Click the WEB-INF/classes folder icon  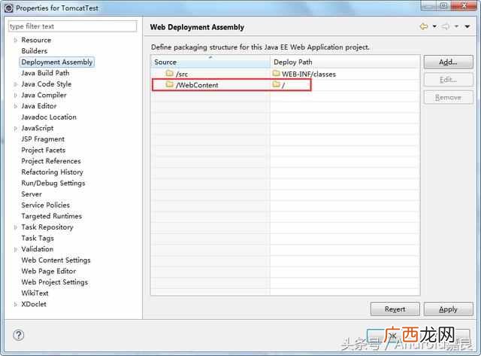(276, 73)
